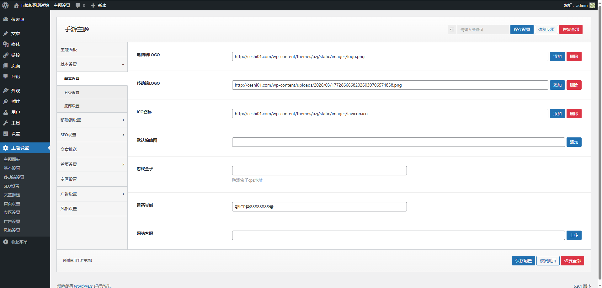The image size is (602, 288).
Task: Open the 风格设置 tab in theme panel
Action: (x=69, y=209)
